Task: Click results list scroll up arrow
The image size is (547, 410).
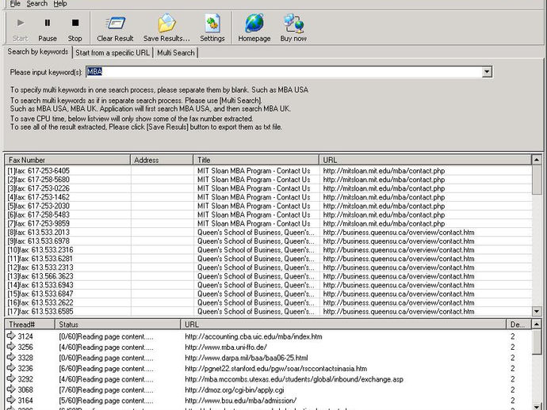Action: click(x=537, y=160)
